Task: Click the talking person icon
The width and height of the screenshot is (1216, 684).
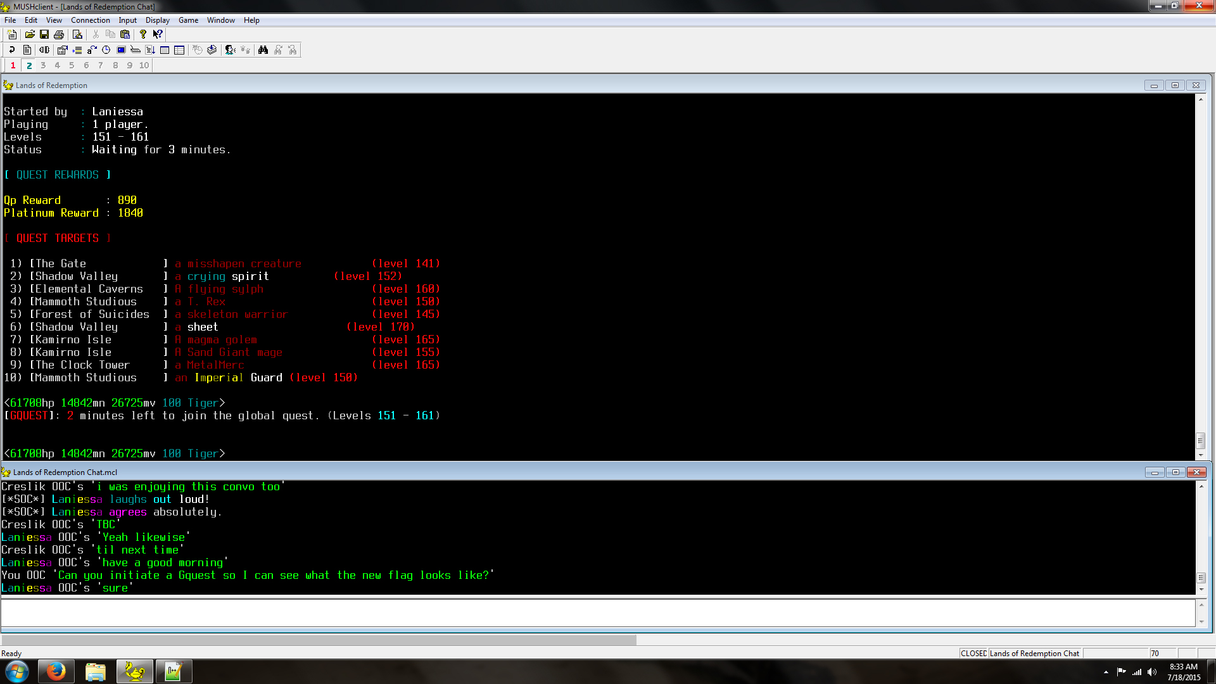Action: coord(231,50)
